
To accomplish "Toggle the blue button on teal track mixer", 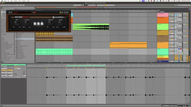I will point(179,49).
